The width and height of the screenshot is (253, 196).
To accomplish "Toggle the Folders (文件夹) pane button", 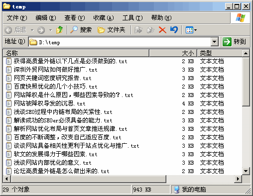I will coord(111,30).
